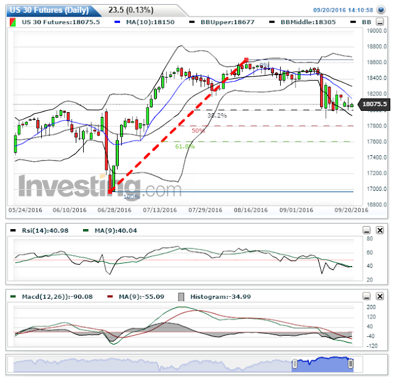The image size is (394, 380).
Task: Click the 08/16/2016 date axis label
Action: pos(251,210)
